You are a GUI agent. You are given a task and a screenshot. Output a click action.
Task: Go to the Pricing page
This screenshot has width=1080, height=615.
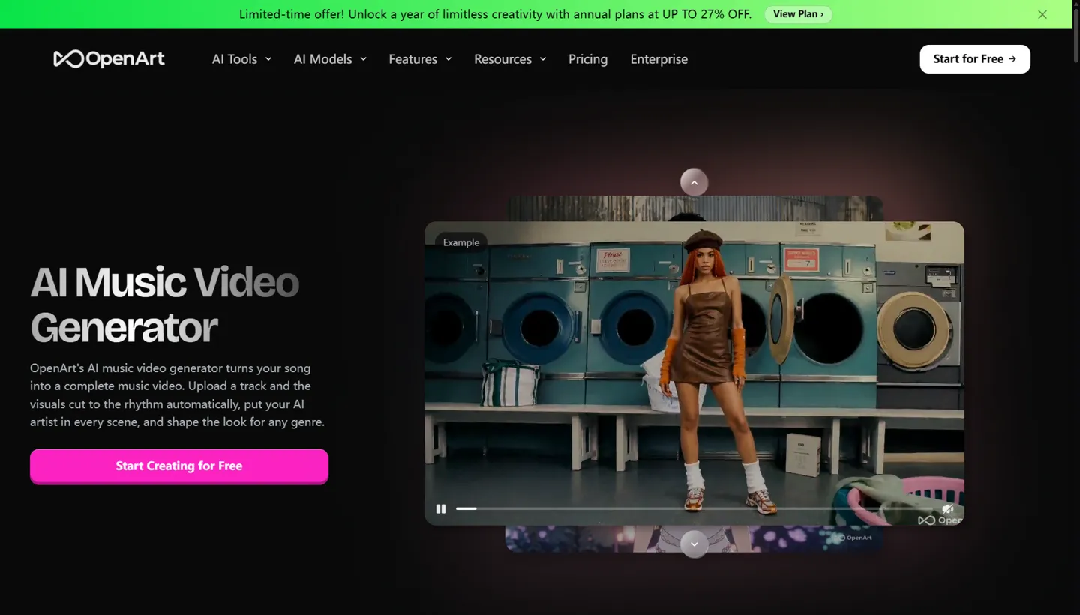pos(588,59)
